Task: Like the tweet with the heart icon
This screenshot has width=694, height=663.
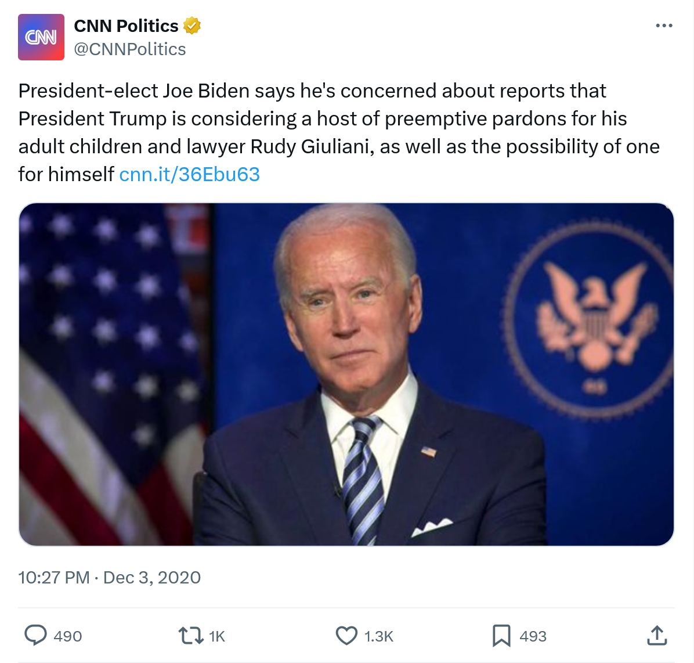Action: click(347, 636)
